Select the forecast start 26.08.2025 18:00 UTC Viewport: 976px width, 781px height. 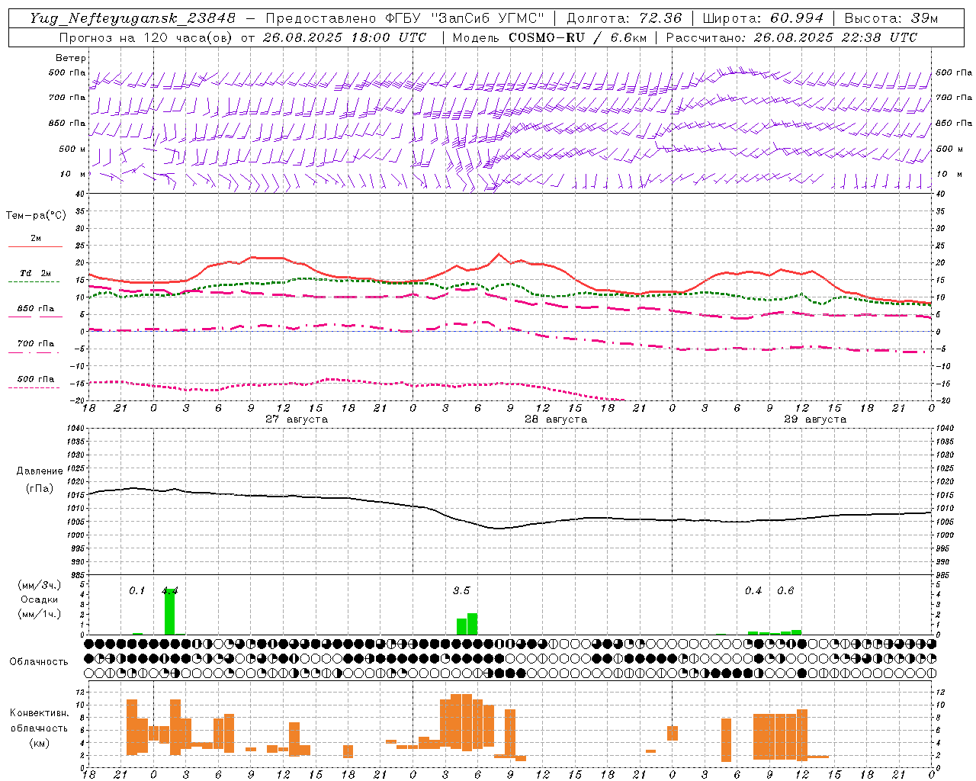344,37
